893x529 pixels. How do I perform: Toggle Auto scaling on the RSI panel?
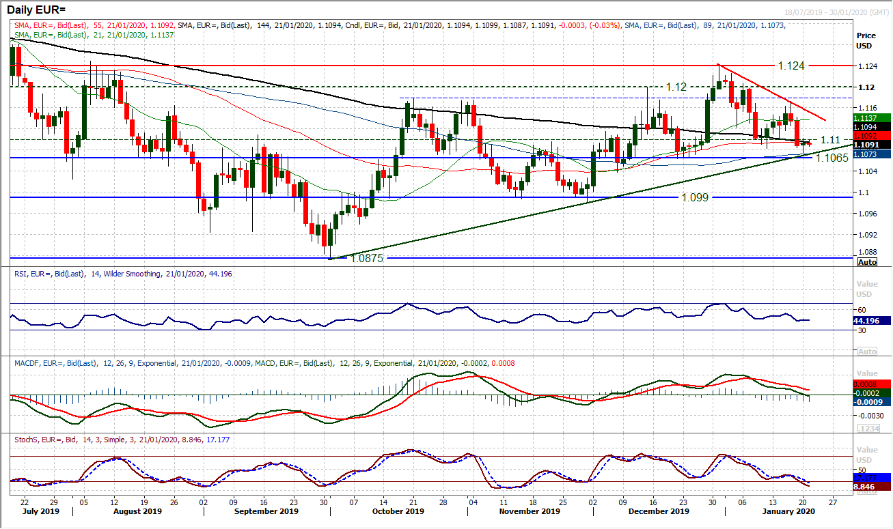868,351
